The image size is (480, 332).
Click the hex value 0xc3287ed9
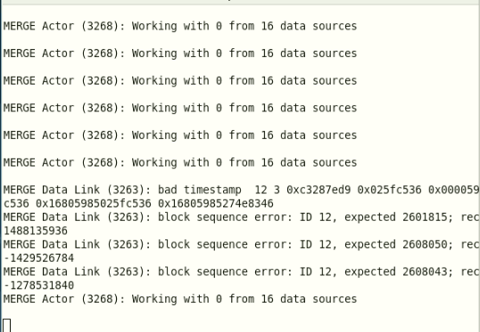pos(319,190)
